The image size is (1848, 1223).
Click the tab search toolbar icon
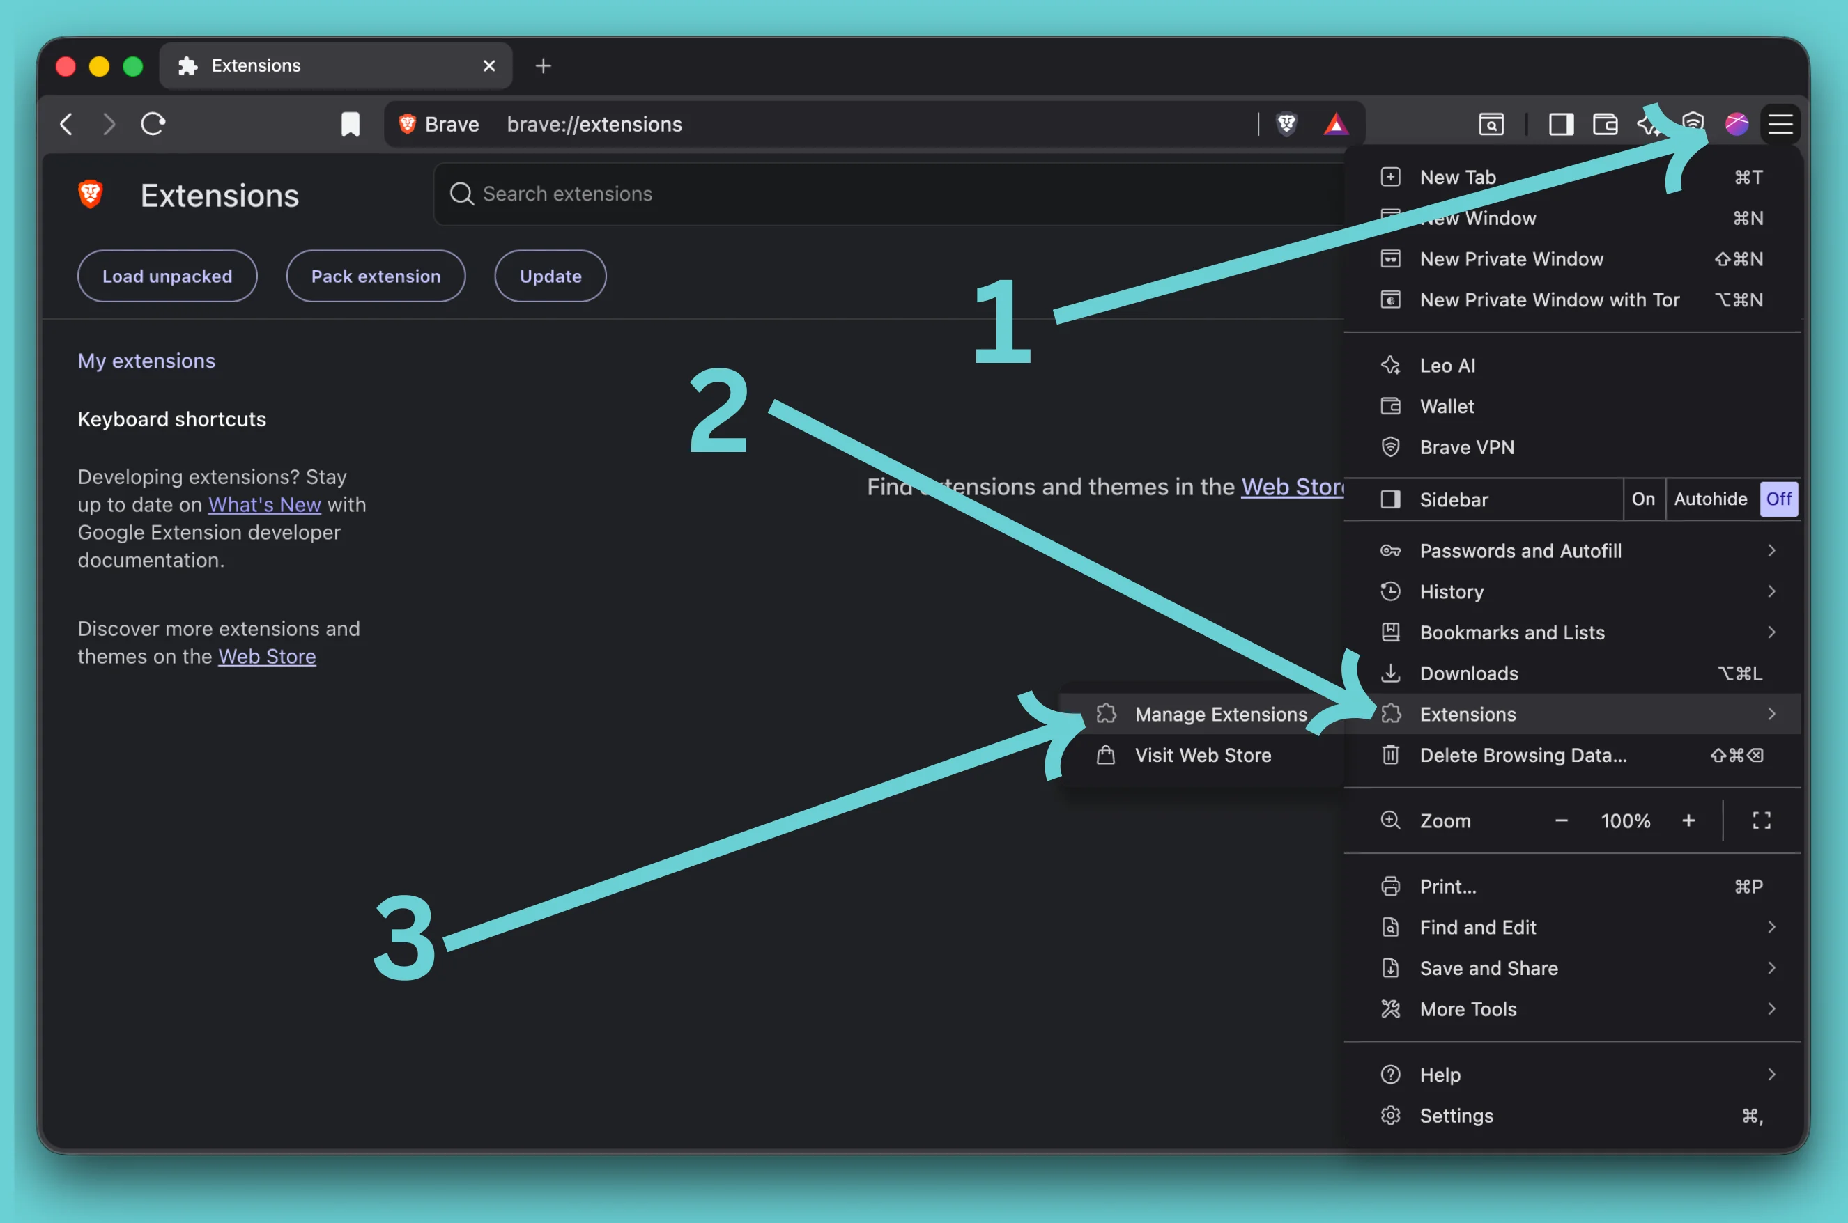[1491, 124]
